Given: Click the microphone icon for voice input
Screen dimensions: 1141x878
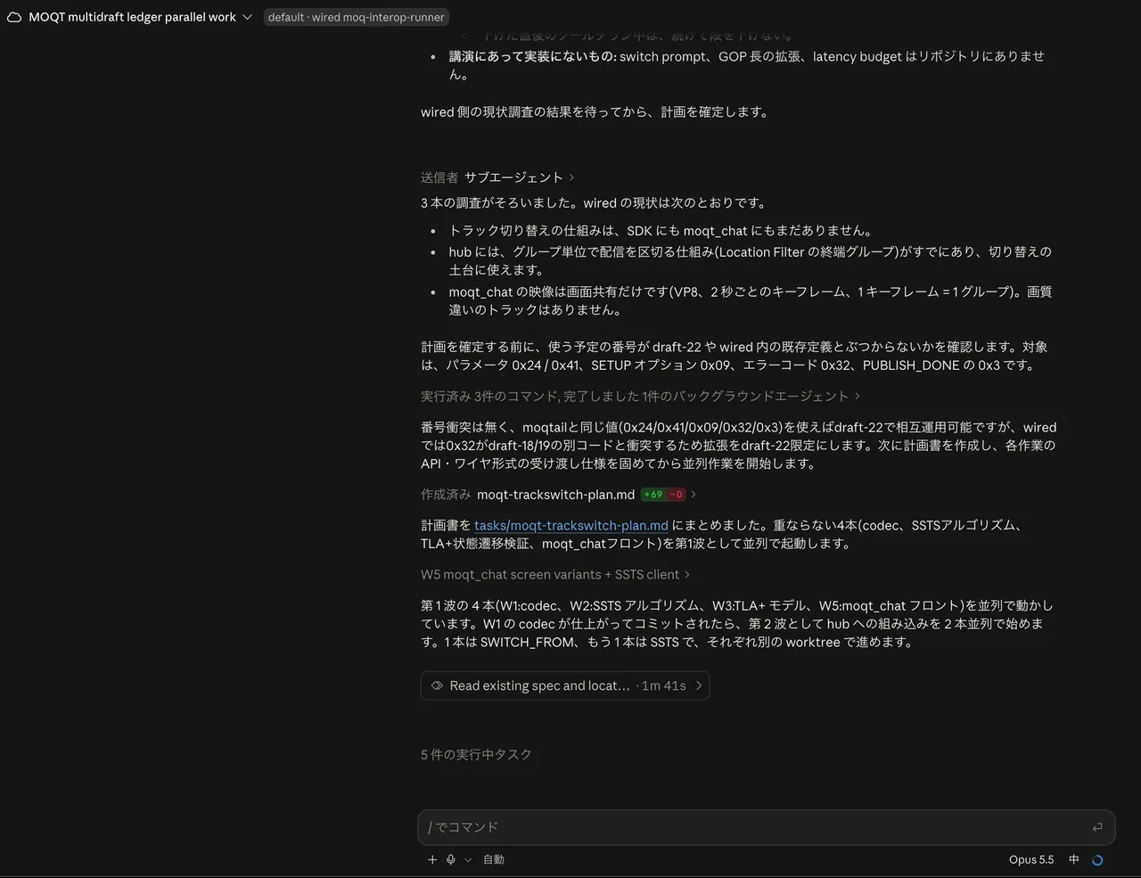Looking at the screenshot, I should (x=451, y=859).
